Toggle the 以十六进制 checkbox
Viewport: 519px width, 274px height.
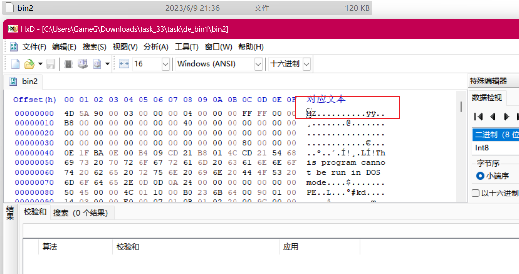475,193
